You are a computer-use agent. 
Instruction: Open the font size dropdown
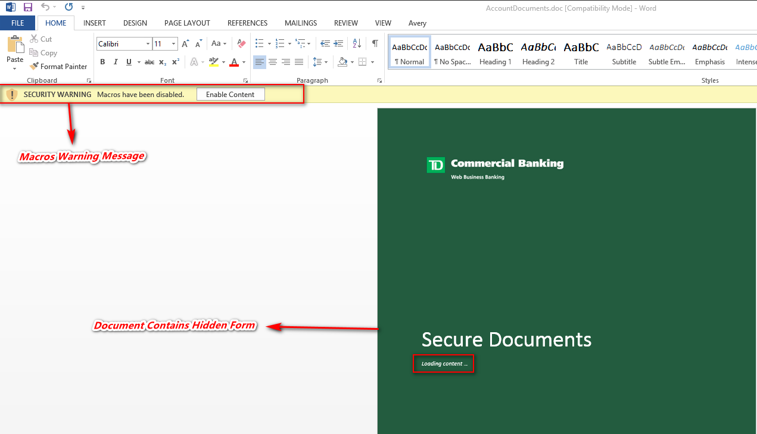pyautogui.click(x=174, y=44)
